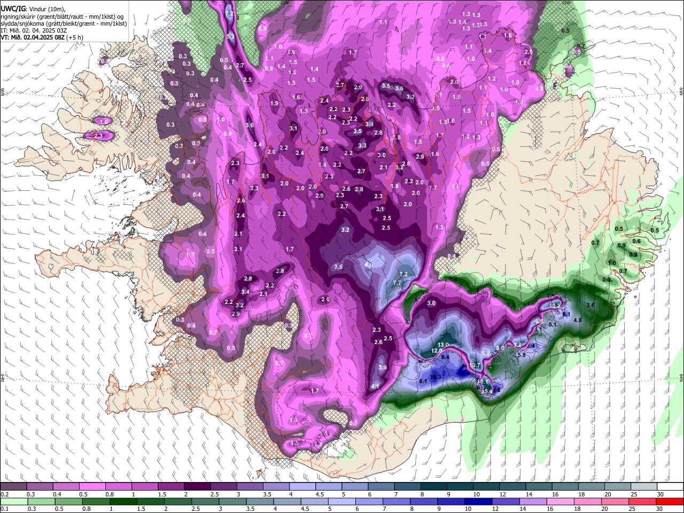The height and width of the screenshot is (513, 684).
Task: Click the '20W' longitude label at top
Action: click(284, 2)
